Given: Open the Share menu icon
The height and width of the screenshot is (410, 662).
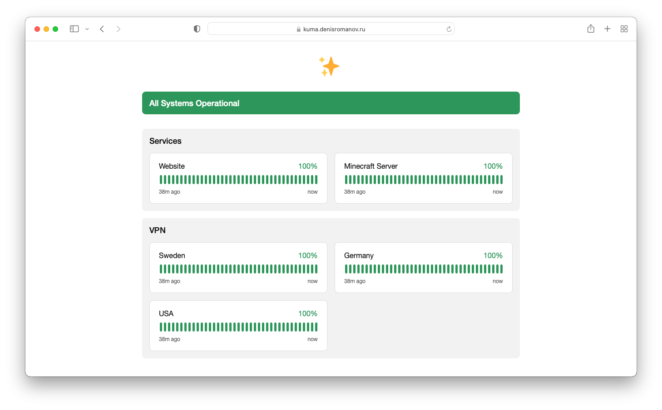Looking at the screenshot, I should pos(591,29).
